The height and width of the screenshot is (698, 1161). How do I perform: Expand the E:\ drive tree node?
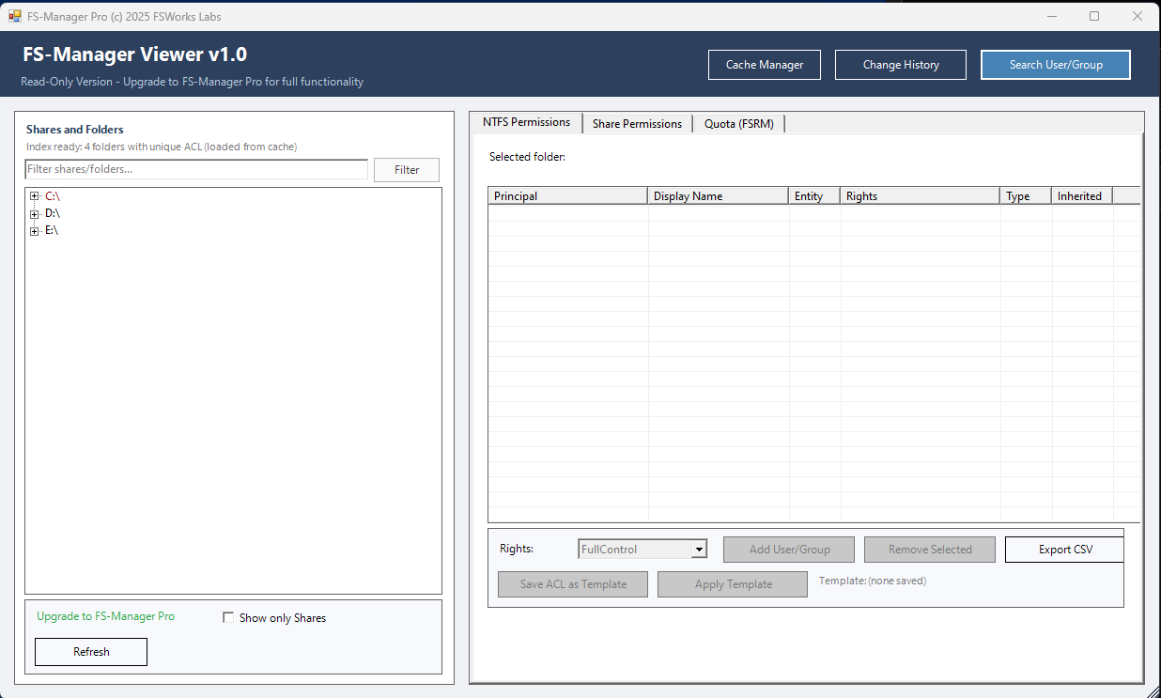coord(34,230)
